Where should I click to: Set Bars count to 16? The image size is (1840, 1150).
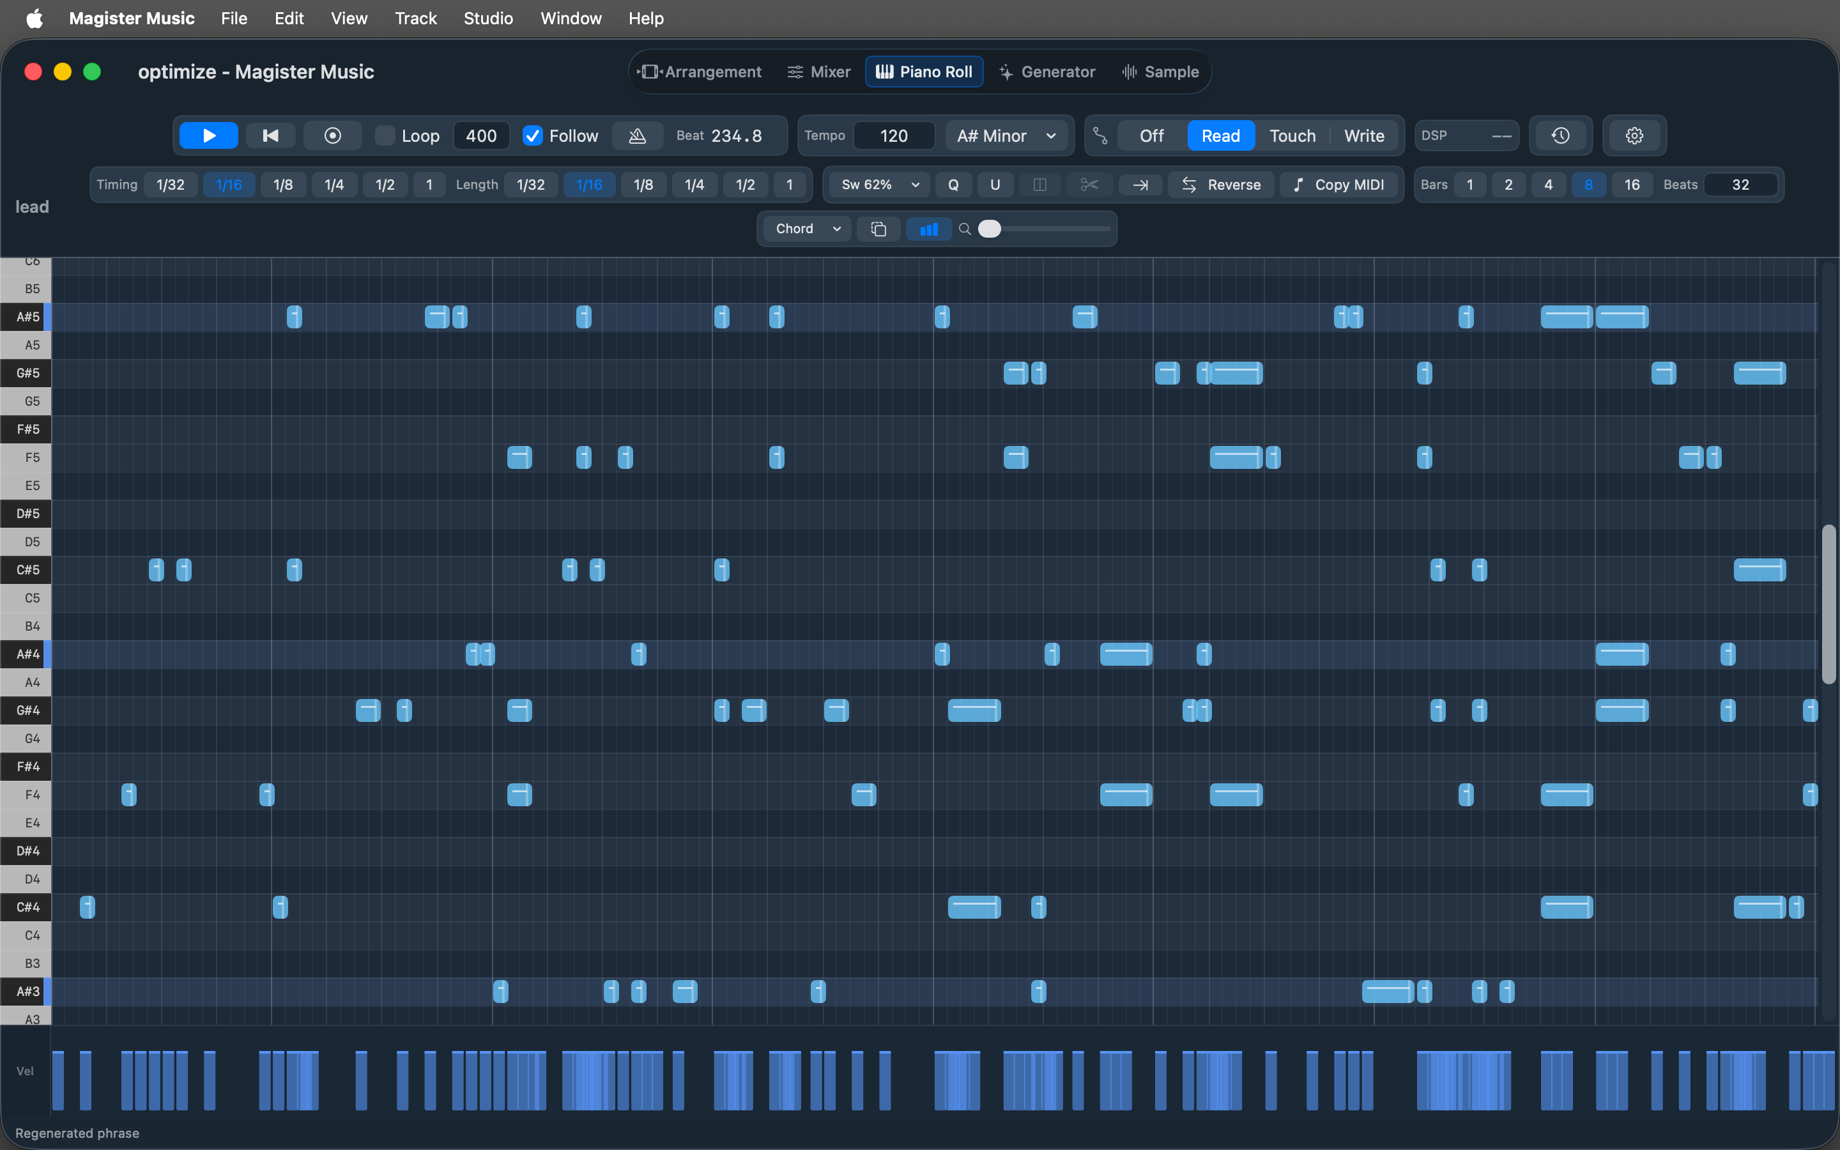pos(1632,185)
